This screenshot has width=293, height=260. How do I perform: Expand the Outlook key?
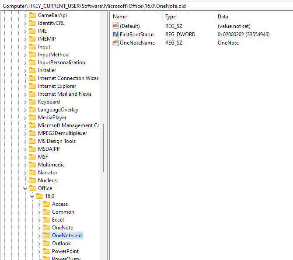39,244
